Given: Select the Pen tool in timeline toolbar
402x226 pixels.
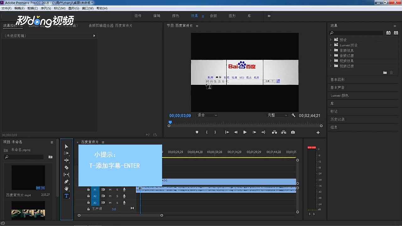Looking at the screenshot, I should tap(66, 181).
